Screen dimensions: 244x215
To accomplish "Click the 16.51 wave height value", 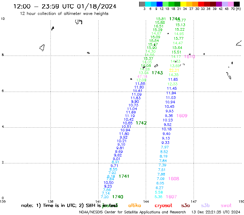I will (x=159, y=26).
